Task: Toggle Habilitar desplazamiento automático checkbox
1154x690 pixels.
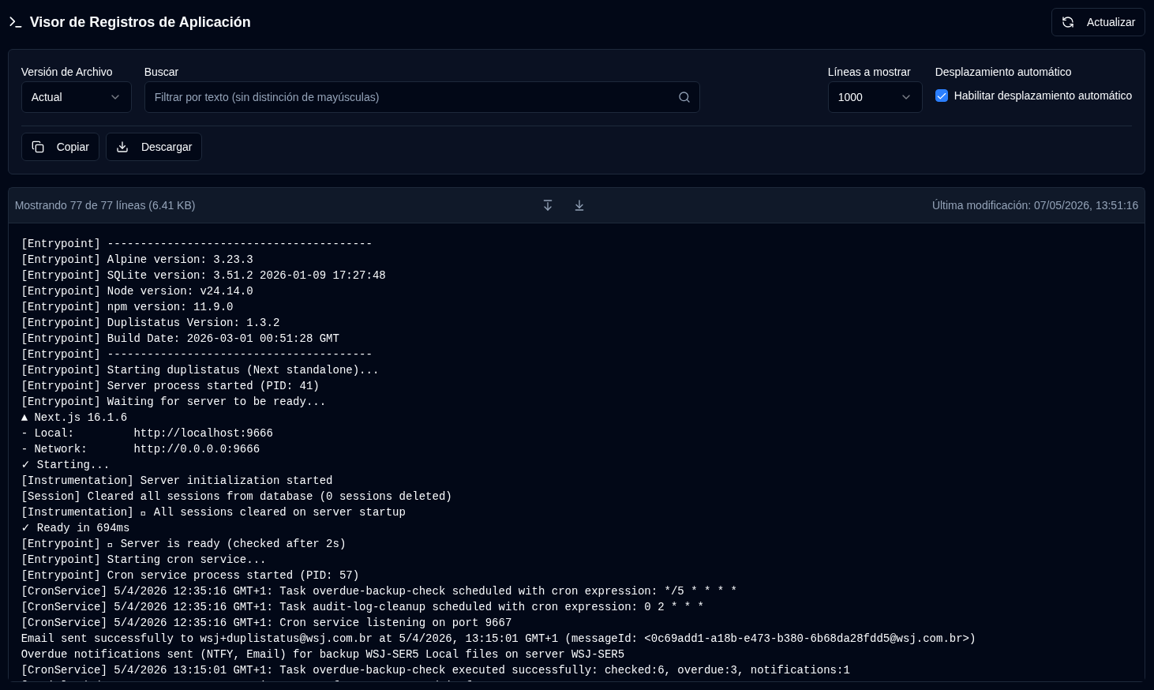Action: pos(942,96)
